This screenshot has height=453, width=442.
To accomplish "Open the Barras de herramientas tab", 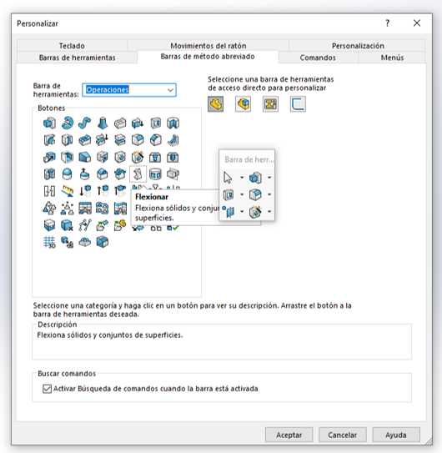I will point(77,58).
